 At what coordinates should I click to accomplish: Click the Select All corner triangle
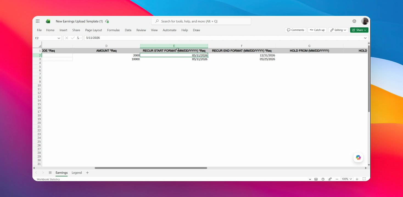coord(40,46)
